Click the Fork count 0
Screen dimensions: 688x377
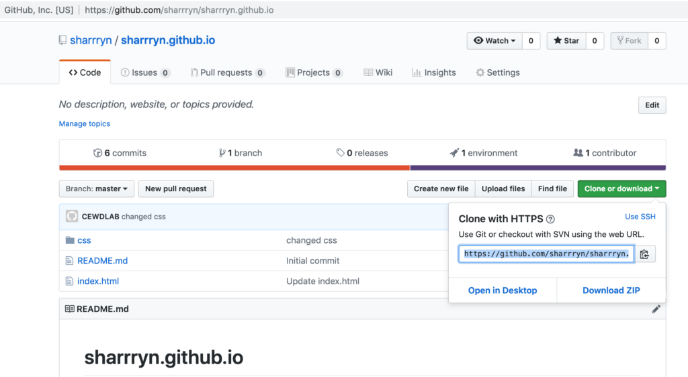[657, 41]
